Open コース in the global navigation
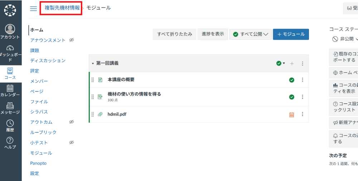Screen dimensions: 358x181 10,74
